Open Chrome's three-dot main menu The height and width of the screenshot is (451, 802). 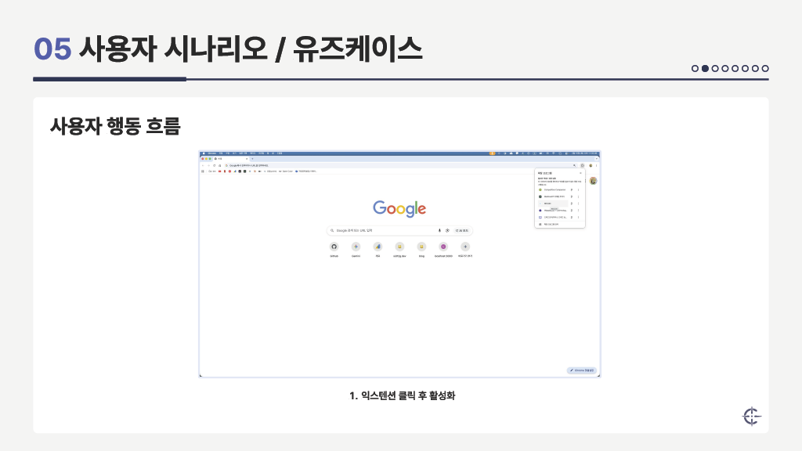pos(597,165)
